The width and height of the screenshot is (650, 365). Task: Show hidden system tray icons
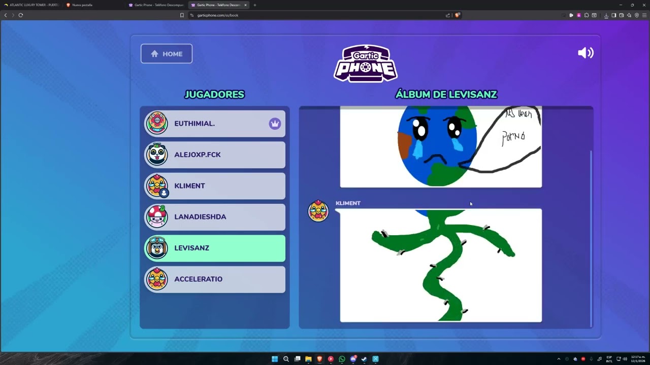(559, 359)
